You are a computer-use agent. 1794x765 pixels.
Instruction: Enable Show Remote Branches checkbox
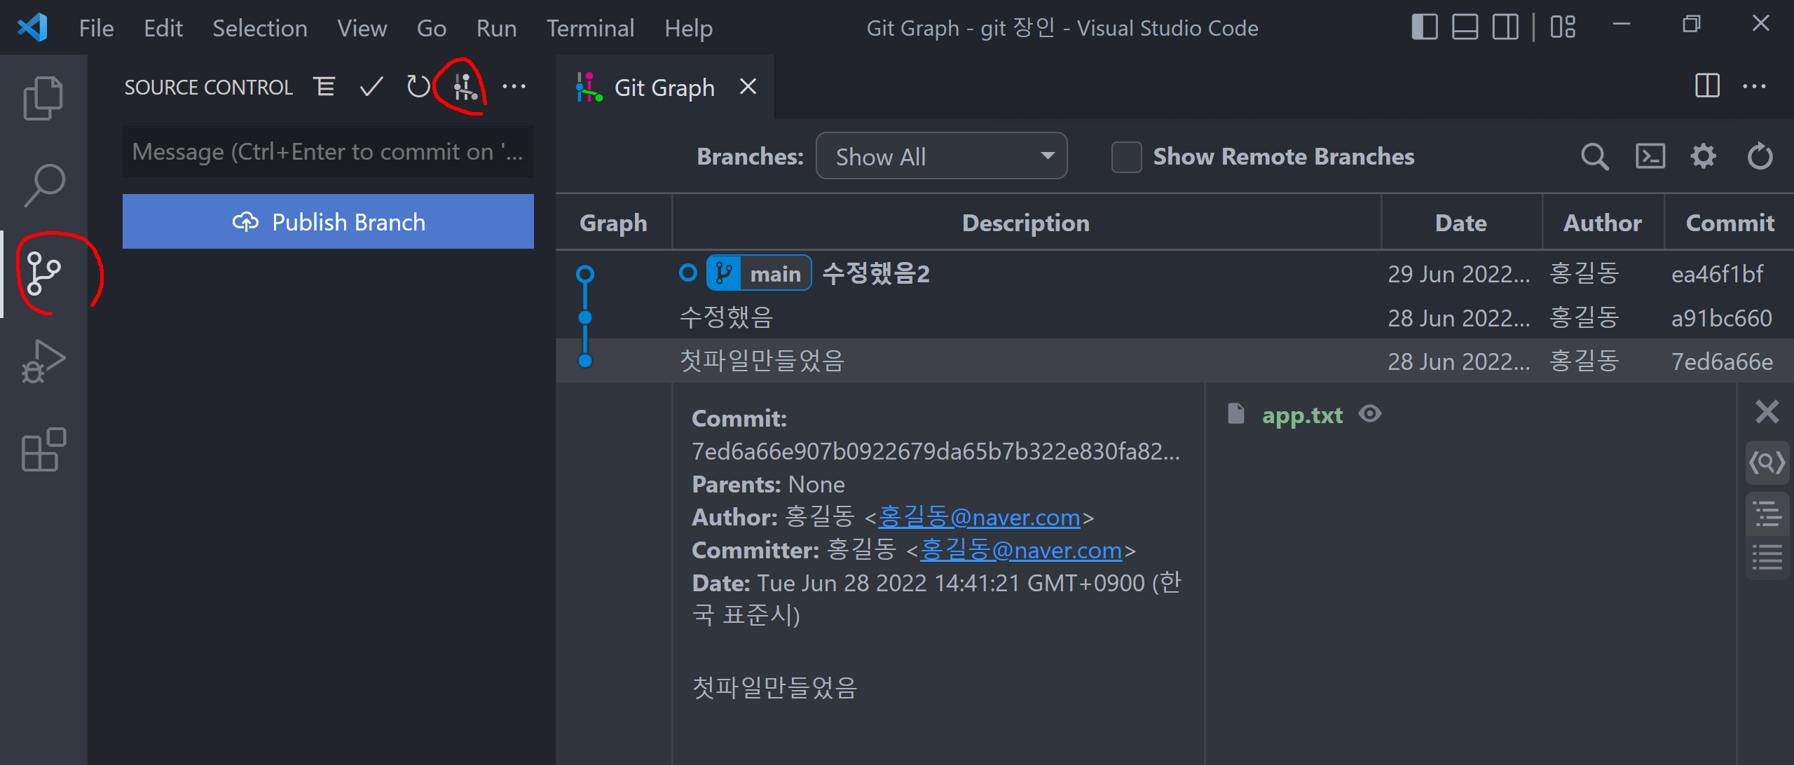tap(1126, 157)
